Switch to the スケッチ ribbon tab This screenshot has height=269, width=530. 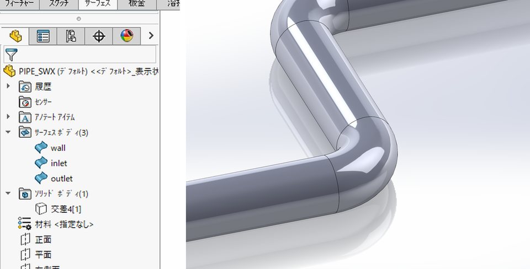pyautogui.click(x=59, y=4)
